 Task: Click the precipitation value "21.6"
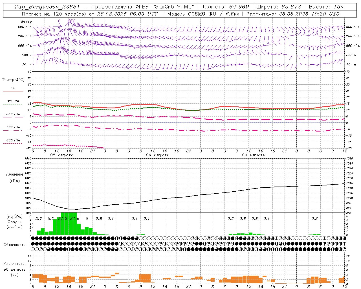pos(75,218)
